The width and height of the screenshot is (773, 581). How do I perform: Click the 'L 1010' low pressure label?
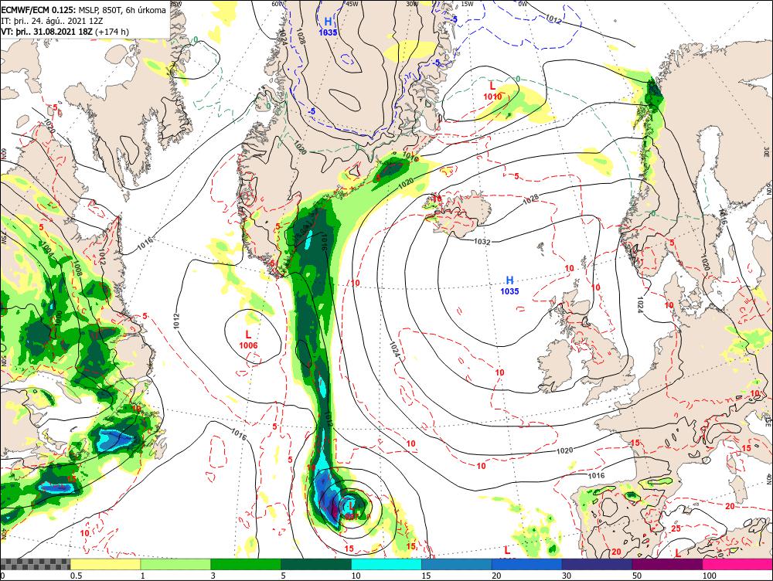pyautogui.click(x=492, y=91)
